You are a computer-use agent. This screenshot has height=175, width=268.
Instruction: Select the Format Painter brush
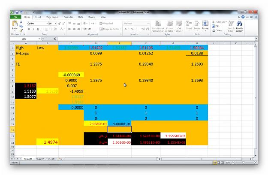coord(21,30)
